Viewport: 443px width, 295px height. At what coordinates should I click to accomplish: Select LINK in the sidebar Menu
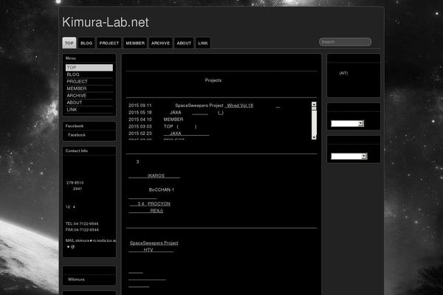point(89,110)
